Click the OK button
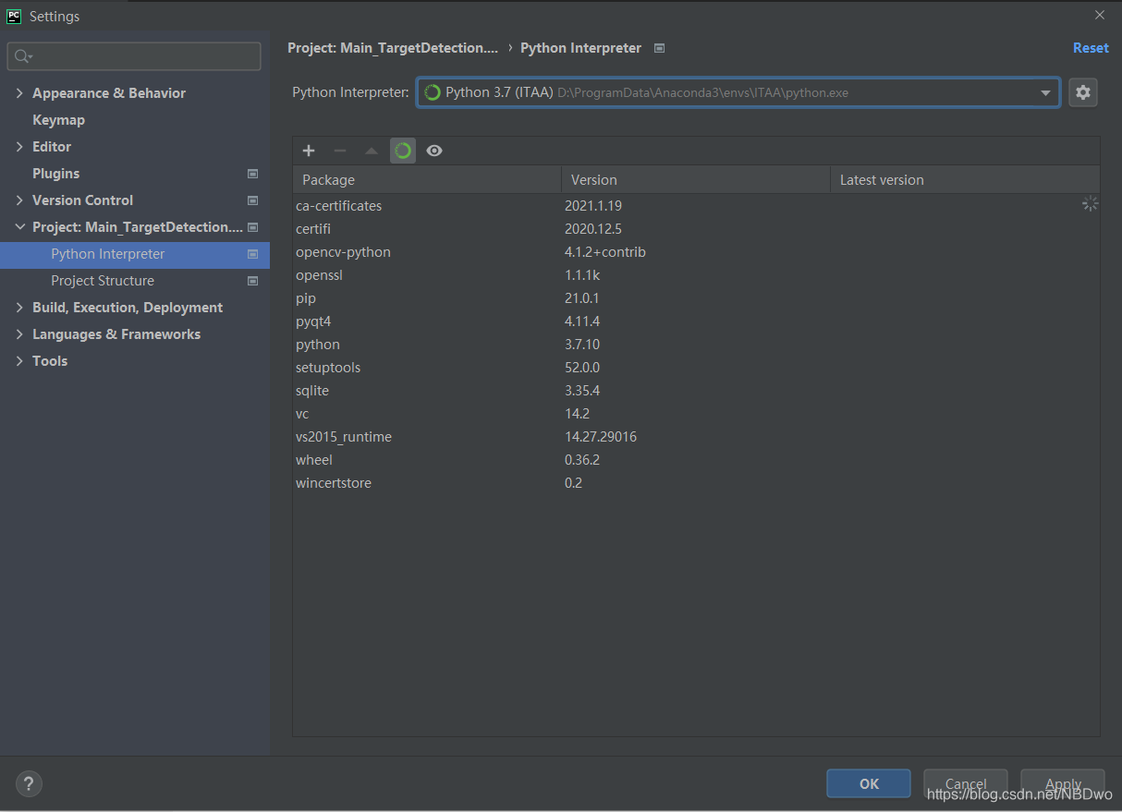Viewport: 1122px width, 812px height. [869, 783]
